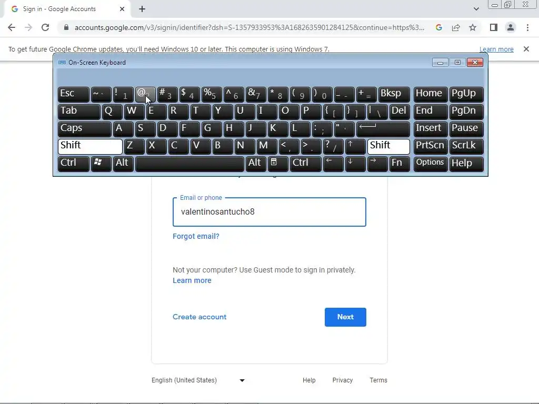Tap the up arrow key
The width and height of the screenshot is (539, 404).
tap(355, 146)
